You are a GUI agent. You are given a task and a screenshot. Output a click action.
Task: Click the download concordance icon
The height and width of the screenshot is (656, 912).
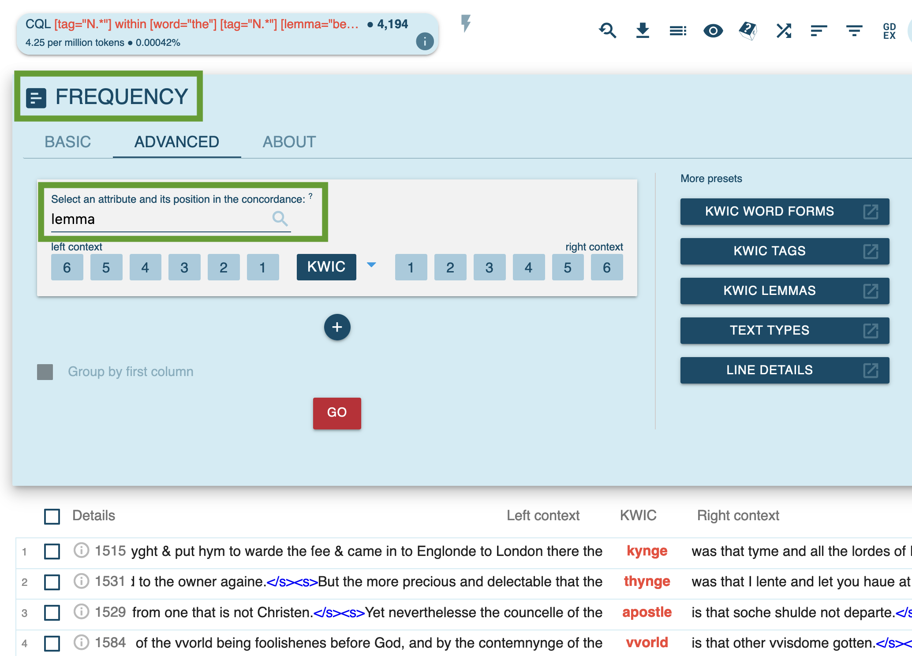point(643,31)
